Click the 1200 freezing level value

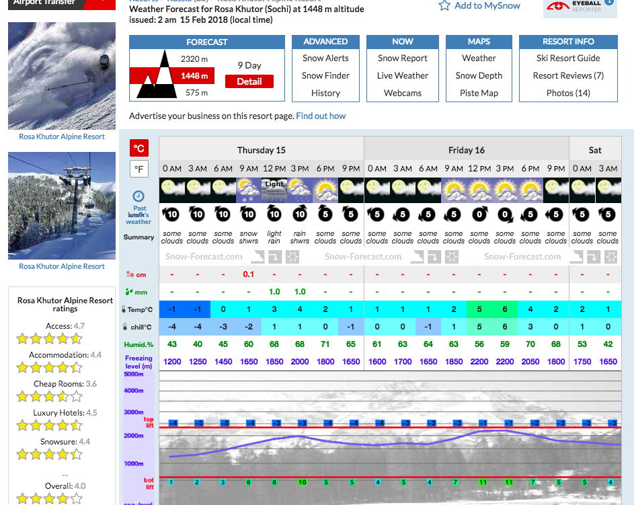click(x=172, y=362)
